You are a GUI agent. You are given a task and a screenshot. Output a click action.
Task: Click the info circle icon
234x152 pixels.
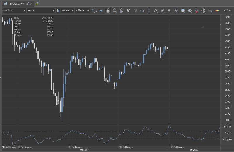203,10
